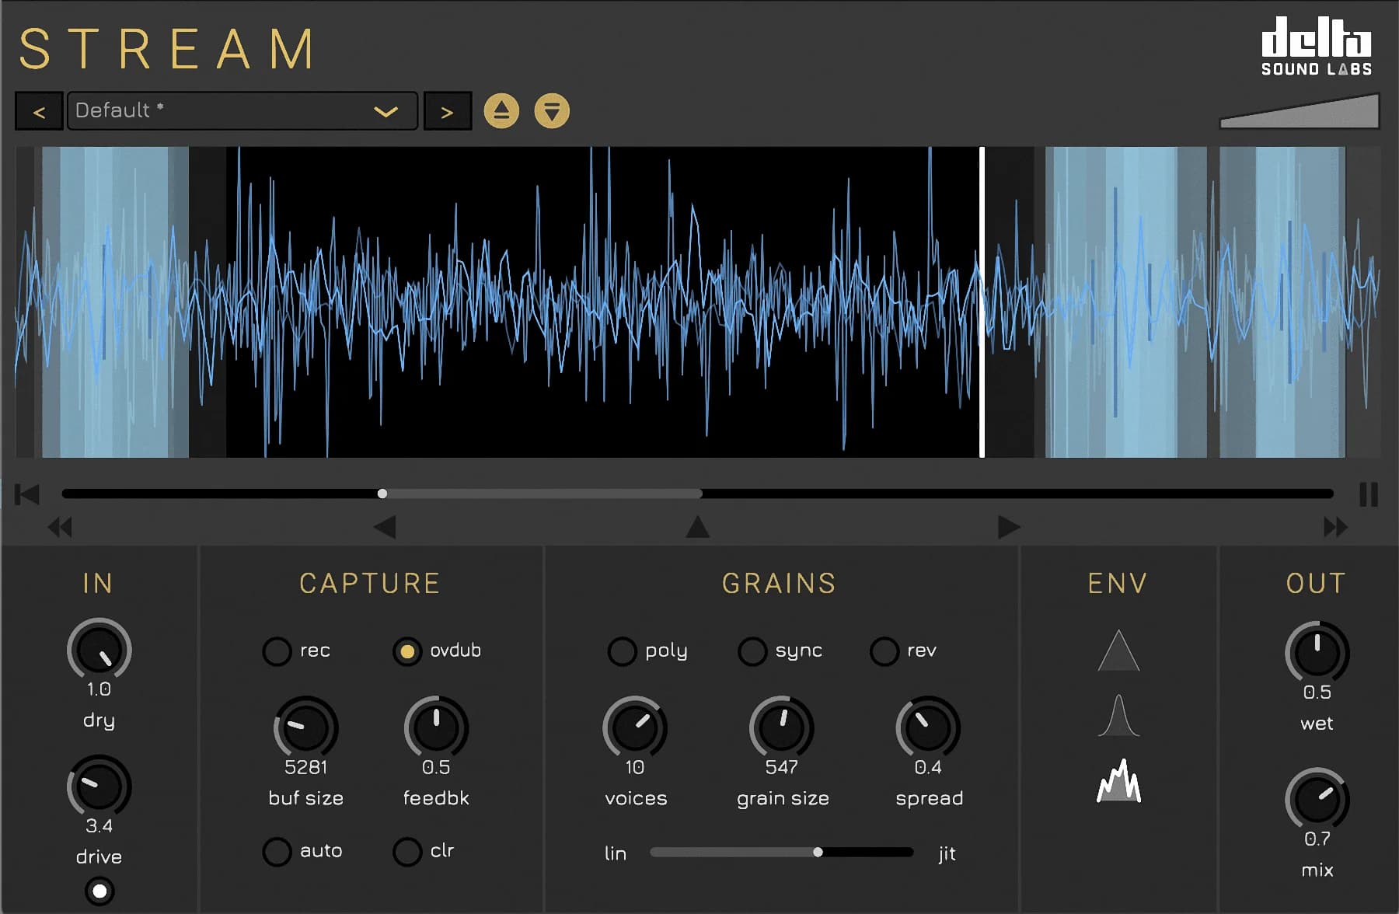Image resolution: width=1399 pixels, height=914 pixels.
Task: Click the yellow download preset icon
Action: [552, 110]
